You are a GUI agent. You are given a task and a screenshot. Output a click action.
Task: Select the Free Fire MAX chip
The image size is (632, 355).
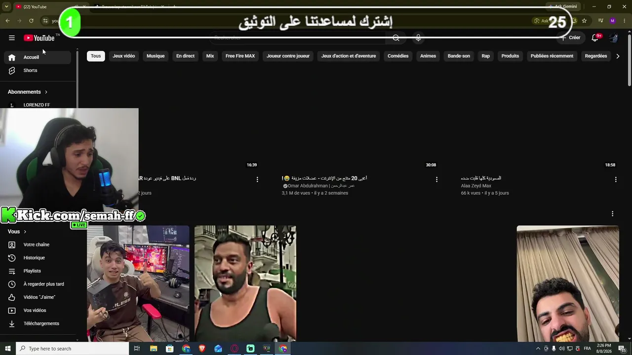[240, 56]
